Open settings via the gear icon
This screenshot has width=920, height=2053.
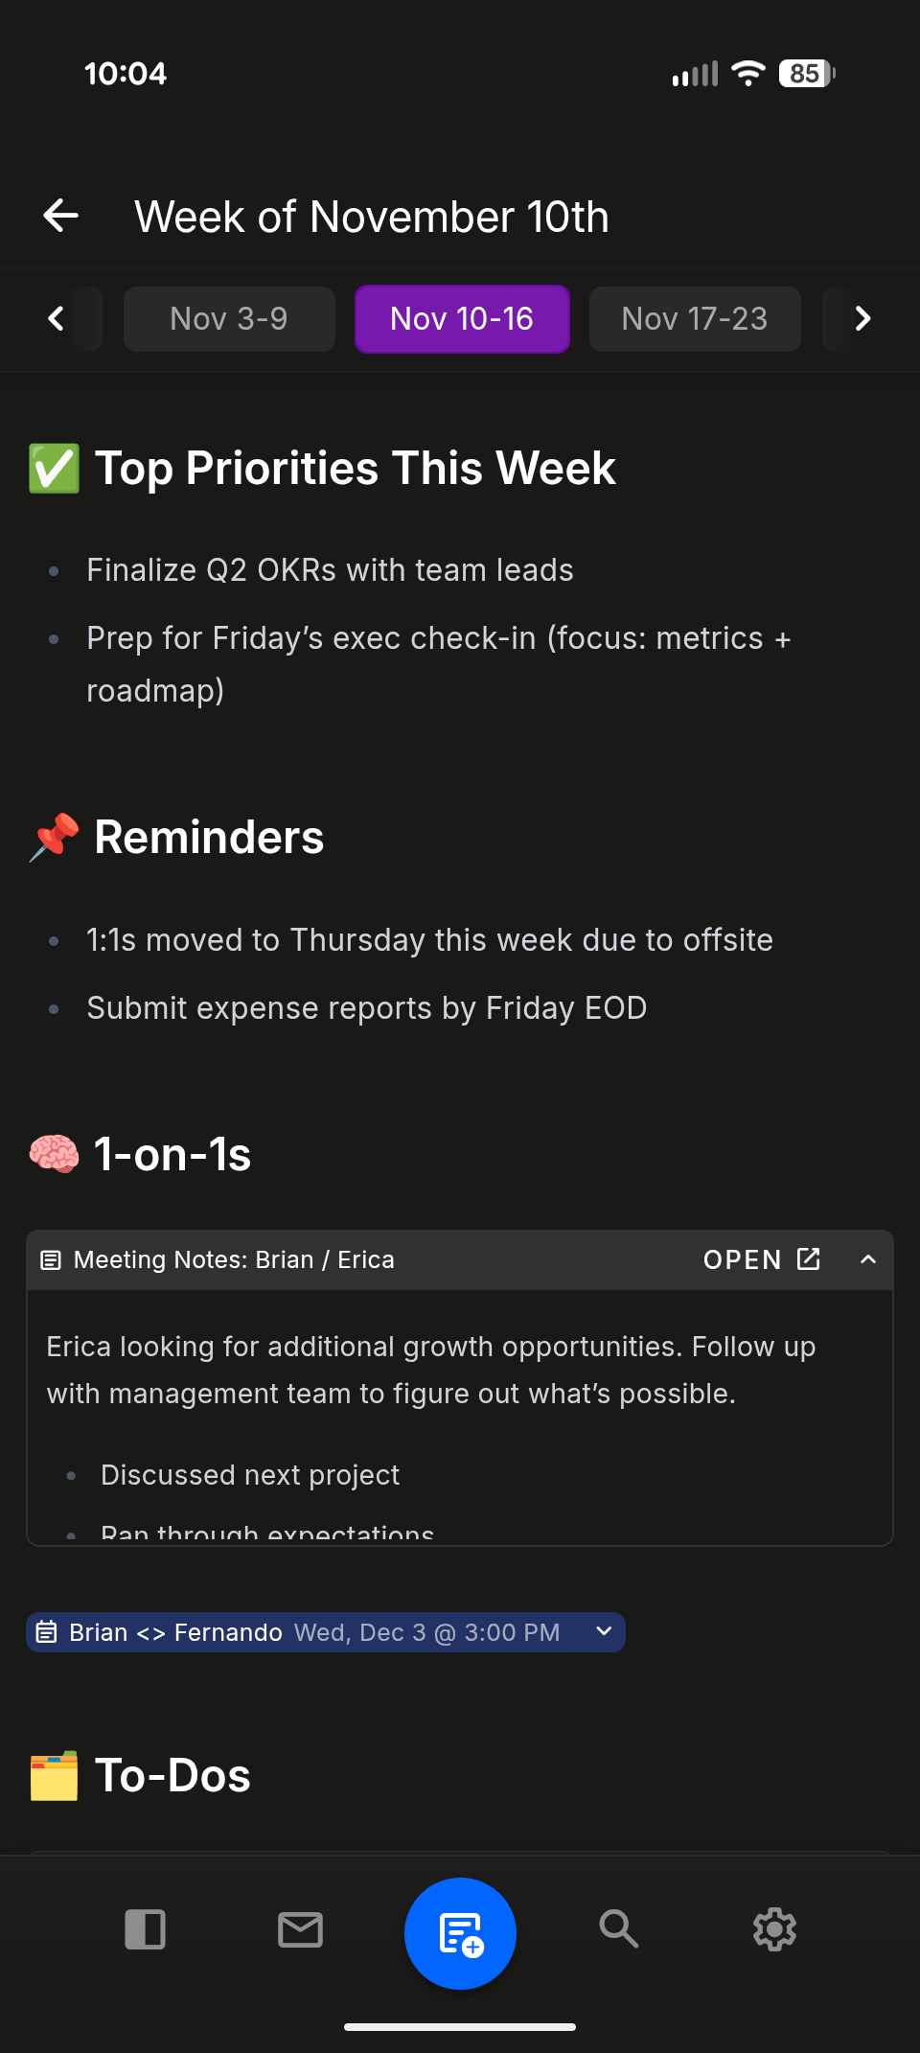(774, 1930)
